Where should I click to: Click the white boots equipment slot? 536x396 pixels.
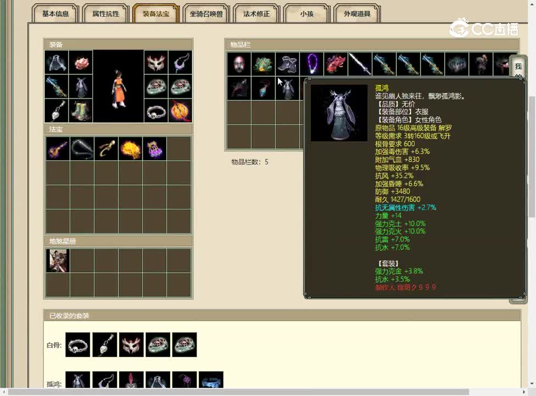pos(81,110)
